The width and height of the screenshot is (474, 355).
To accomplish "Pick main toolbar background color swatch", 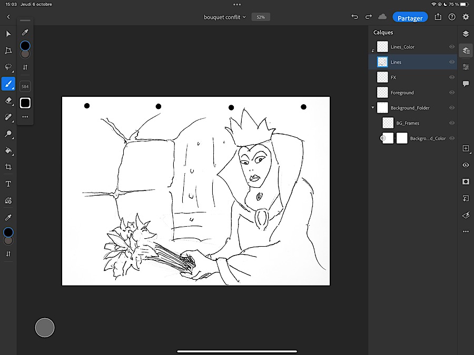I will click(8, 240).
